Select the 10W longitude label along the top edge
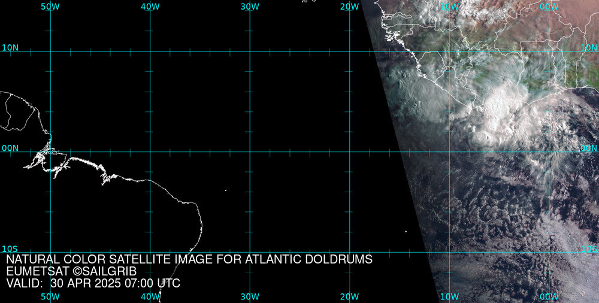This screenshot has width=599, height=303. (x=449, y=7)
